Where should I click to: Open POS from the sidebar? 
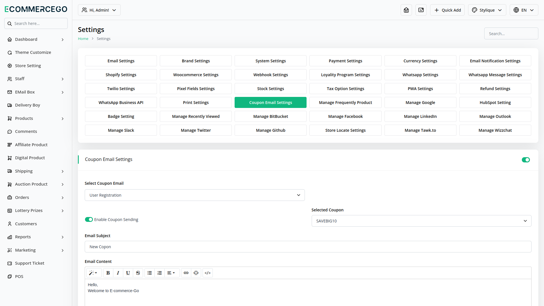point(36,277)
